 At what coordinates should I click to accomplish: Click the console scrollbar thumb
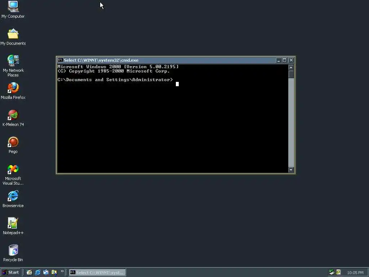click(291, 74)
